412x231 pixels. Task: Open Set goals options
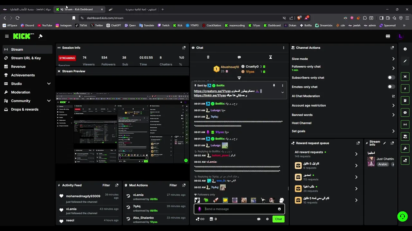click(x=343, y=131)
